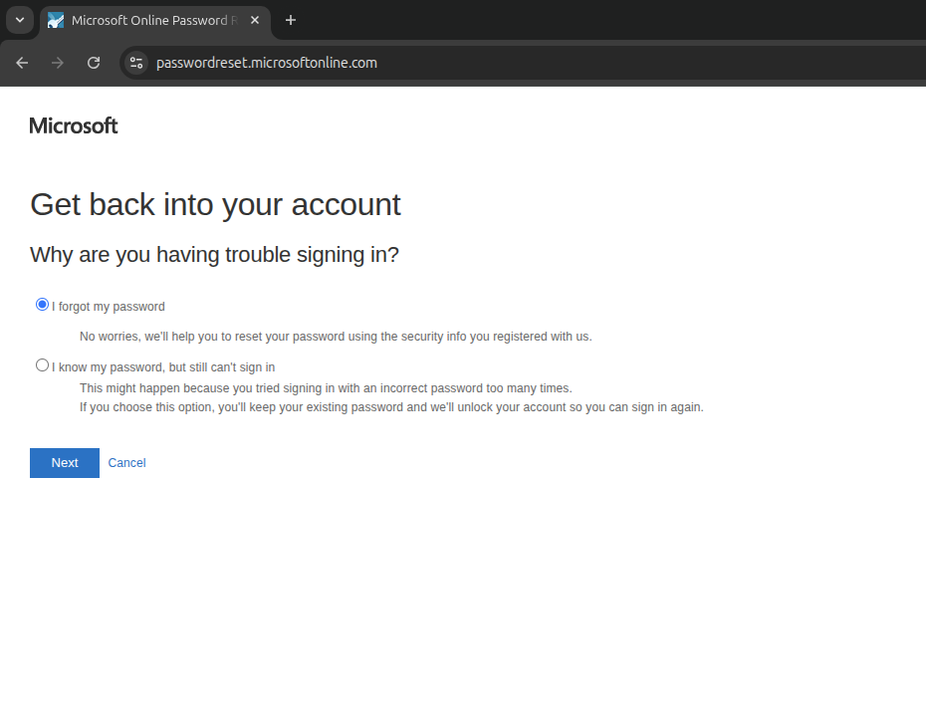This screenshot has width=926, height=716.
Task: Open the tab search dropdown chevron
Action: [x=19, y=20]
